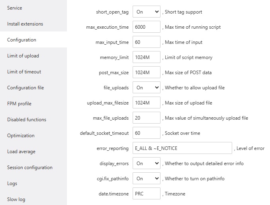Switch to Install extensions tab

click(25, 24)
